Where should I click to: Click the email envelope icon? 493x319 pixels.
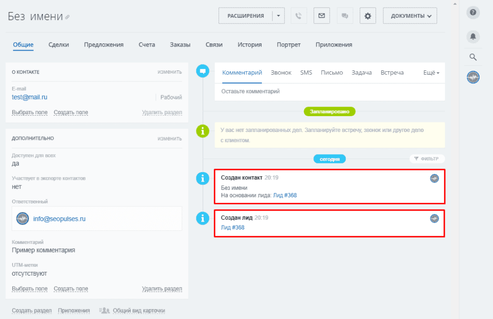point(322,15)
